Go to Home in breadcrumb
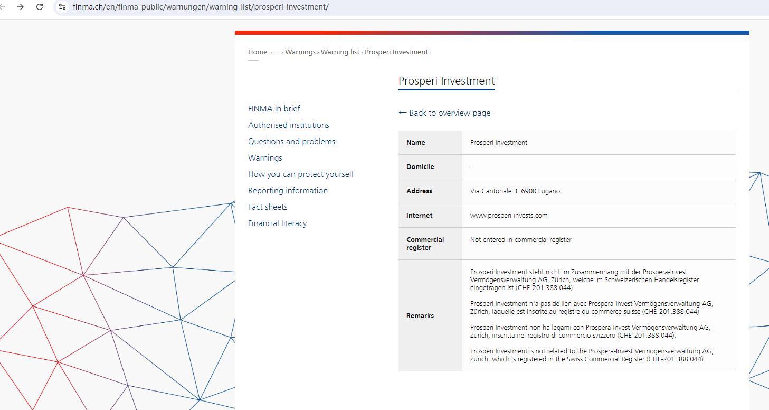This screenshot has width=769, height=410. point(258,52)
